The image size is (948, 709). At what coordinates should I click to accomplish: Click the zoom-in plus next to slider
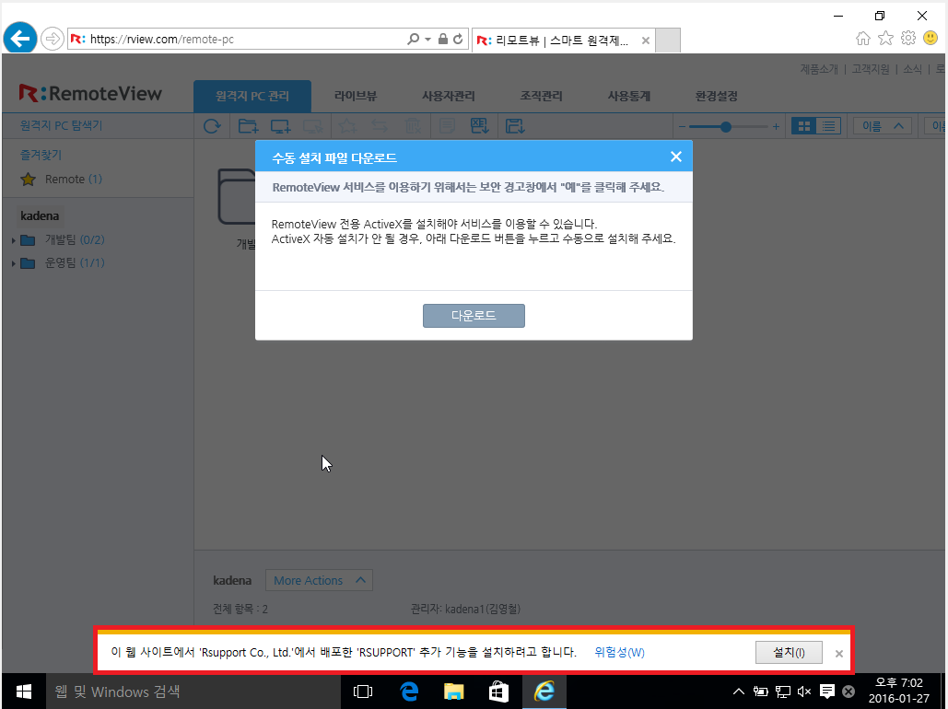pyautogui.click(x=776, y=127)
